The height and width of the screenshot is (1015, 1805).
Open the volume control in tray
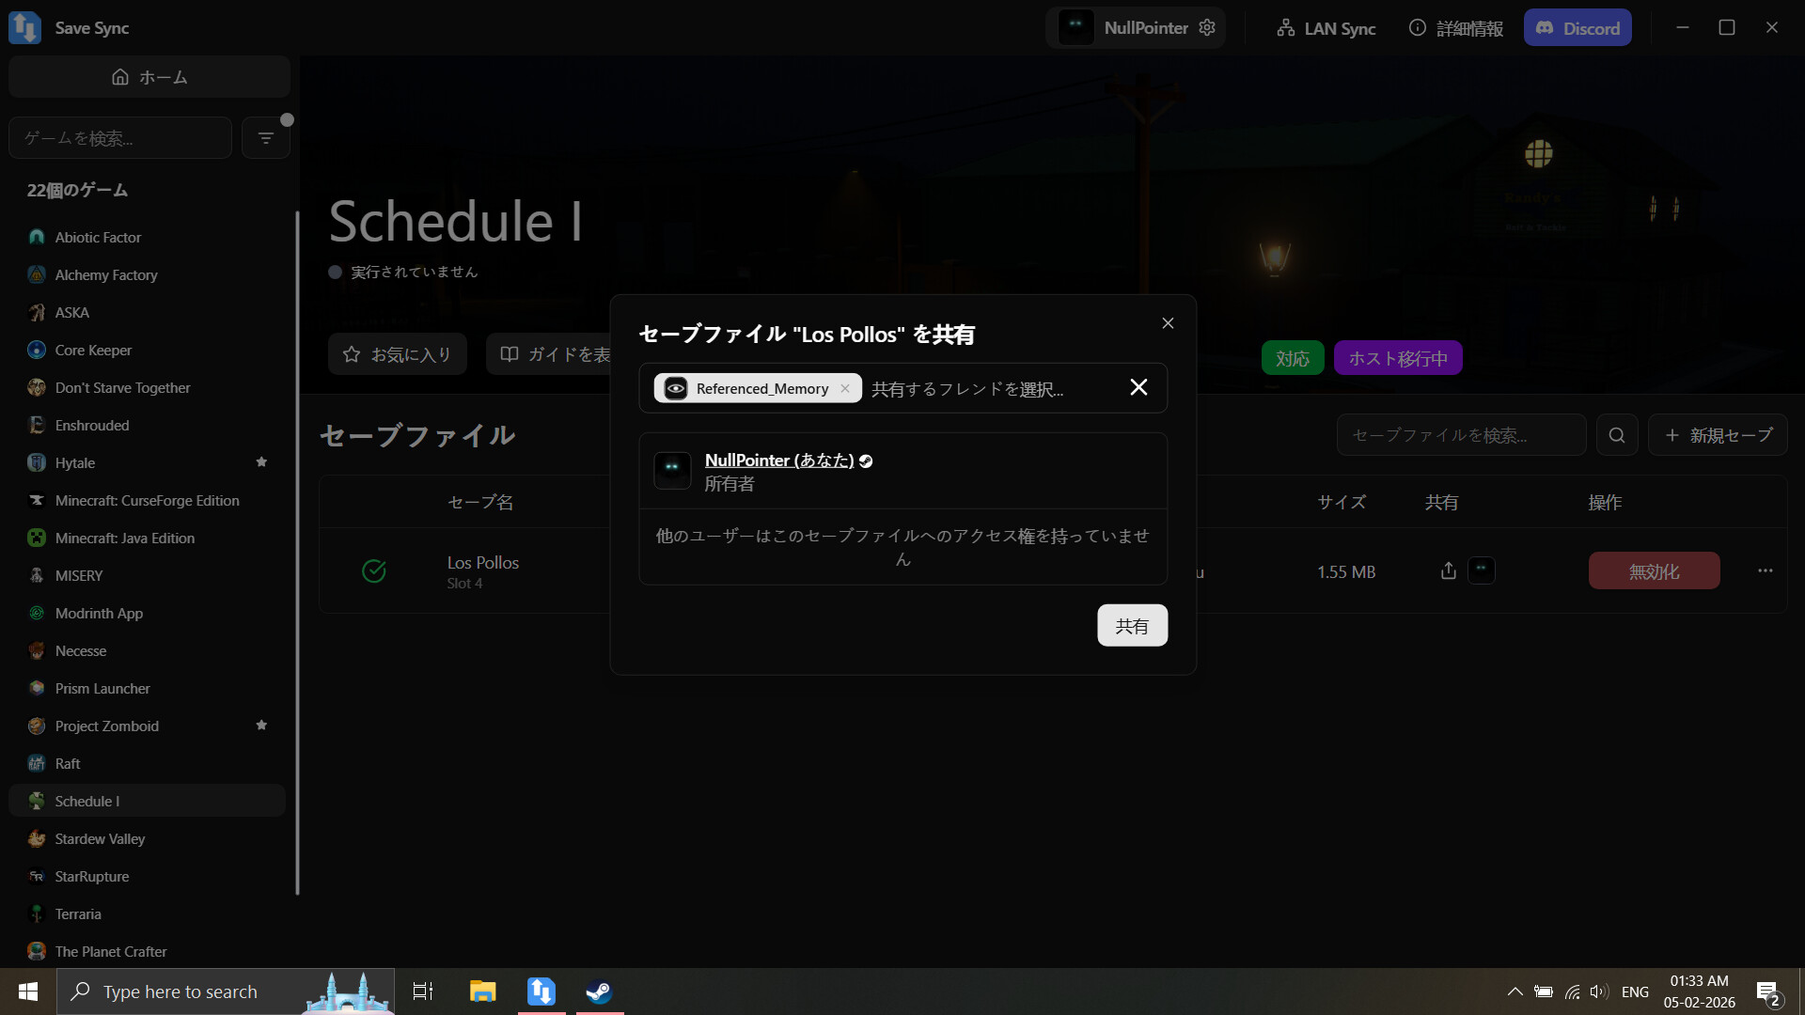pyautogui.click(x=1599, y=992)
